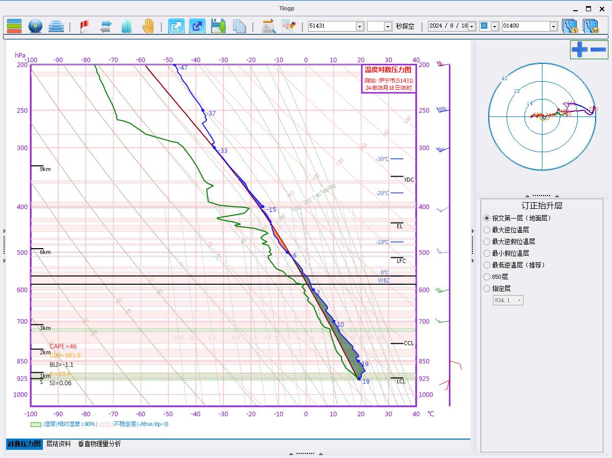612x458 pixels.
Task: Click the blue minus zoom-out button
Action: [598, 50]
